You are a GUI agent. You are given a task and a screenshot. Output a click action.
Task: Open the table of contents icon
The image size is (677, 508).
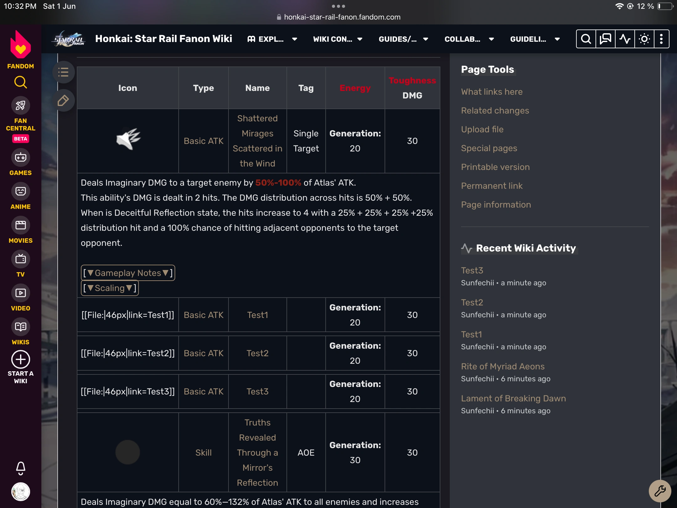pyautogui.click(x=64, y=72)
